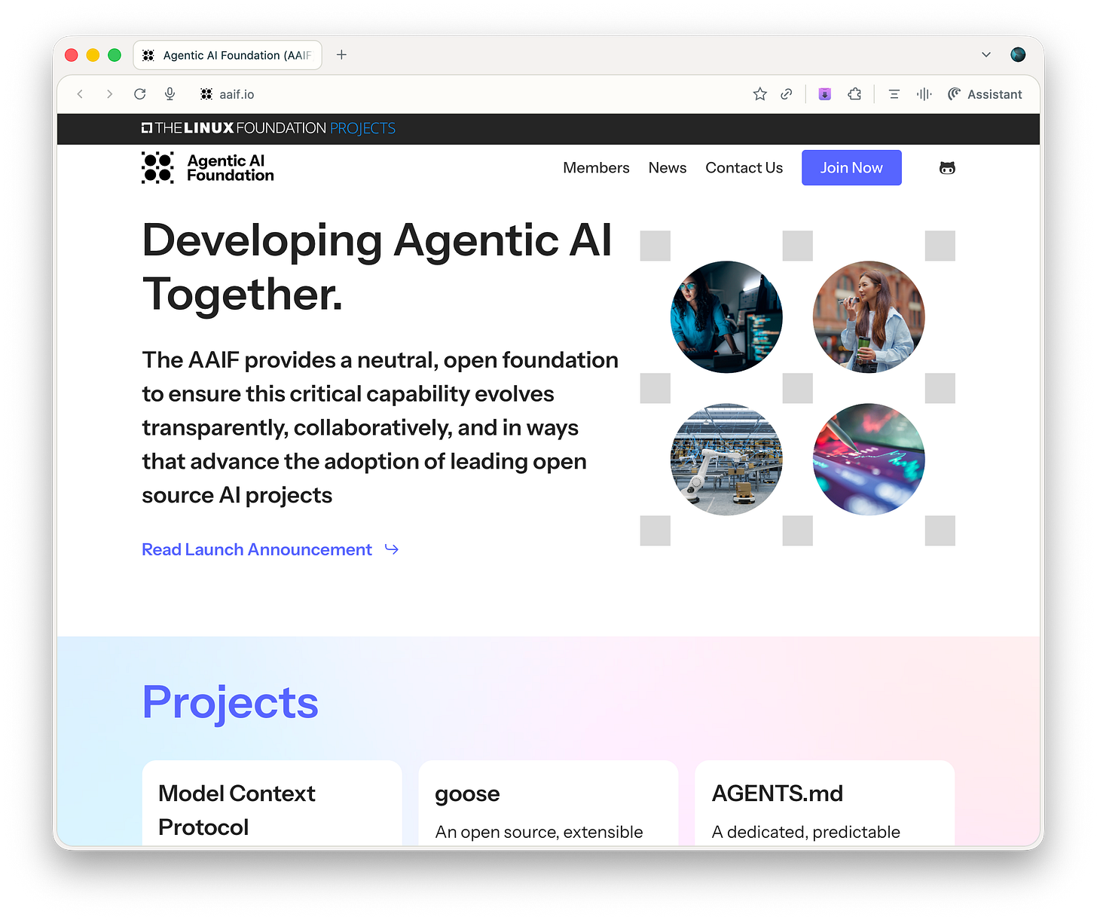Go back with the browser back arrow
The height and width of the screenshot is (920, 1097).
tap(80, 94)
